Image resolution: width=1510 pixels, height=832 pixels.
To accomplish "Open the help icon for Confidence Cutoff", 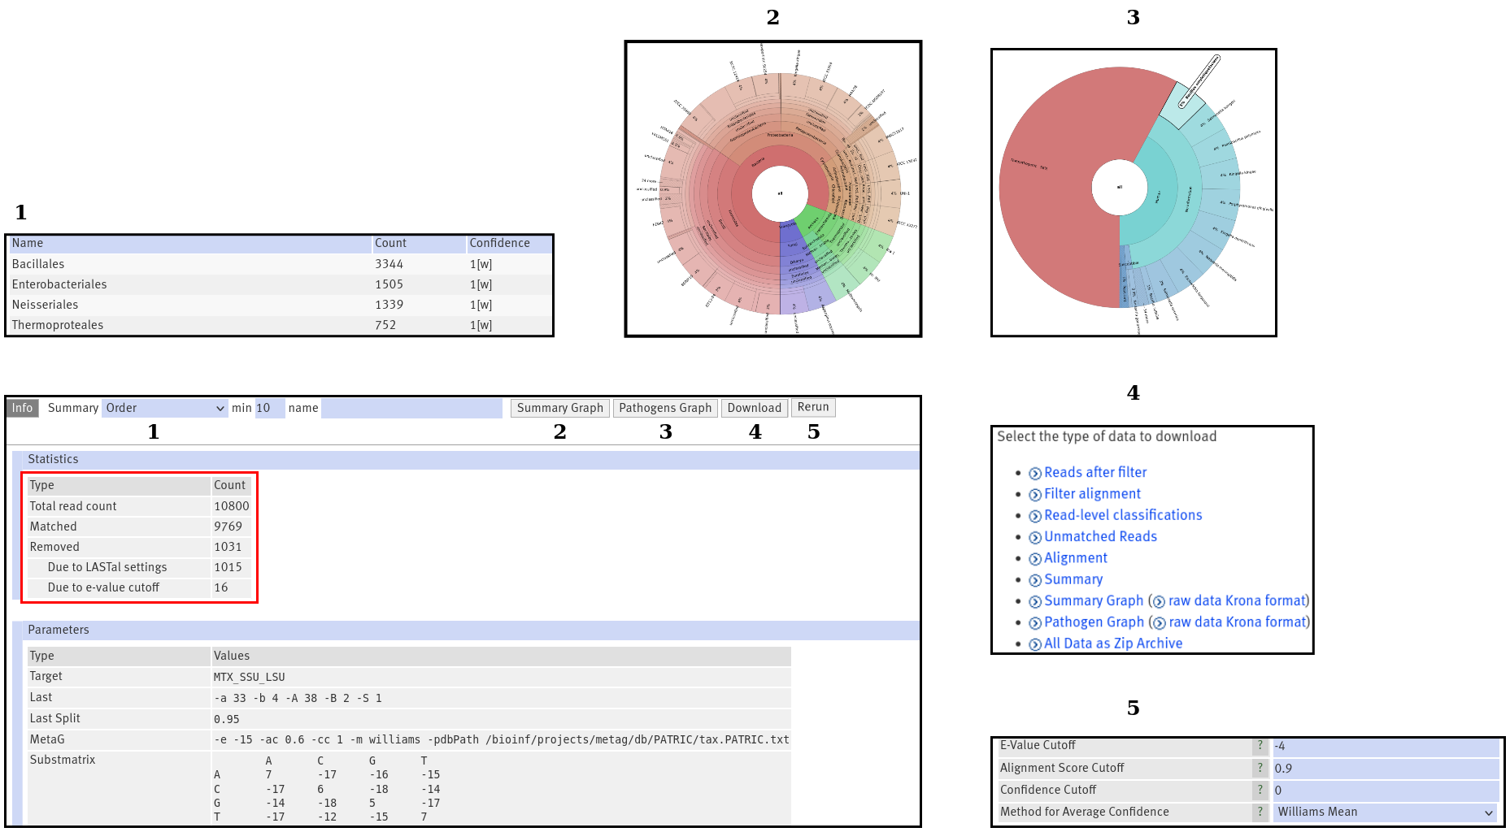I will pyautogui.click(x=1260, y=790).
